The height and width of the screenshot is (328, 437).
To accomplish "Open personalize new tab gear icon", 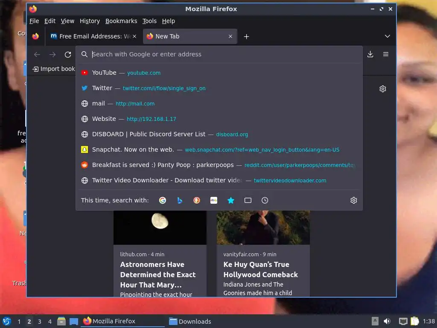I will click(x=383, y=89).
